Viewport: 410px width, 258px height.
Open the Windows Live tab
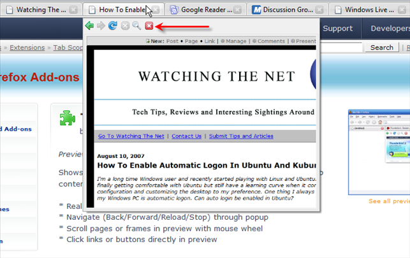369,10
